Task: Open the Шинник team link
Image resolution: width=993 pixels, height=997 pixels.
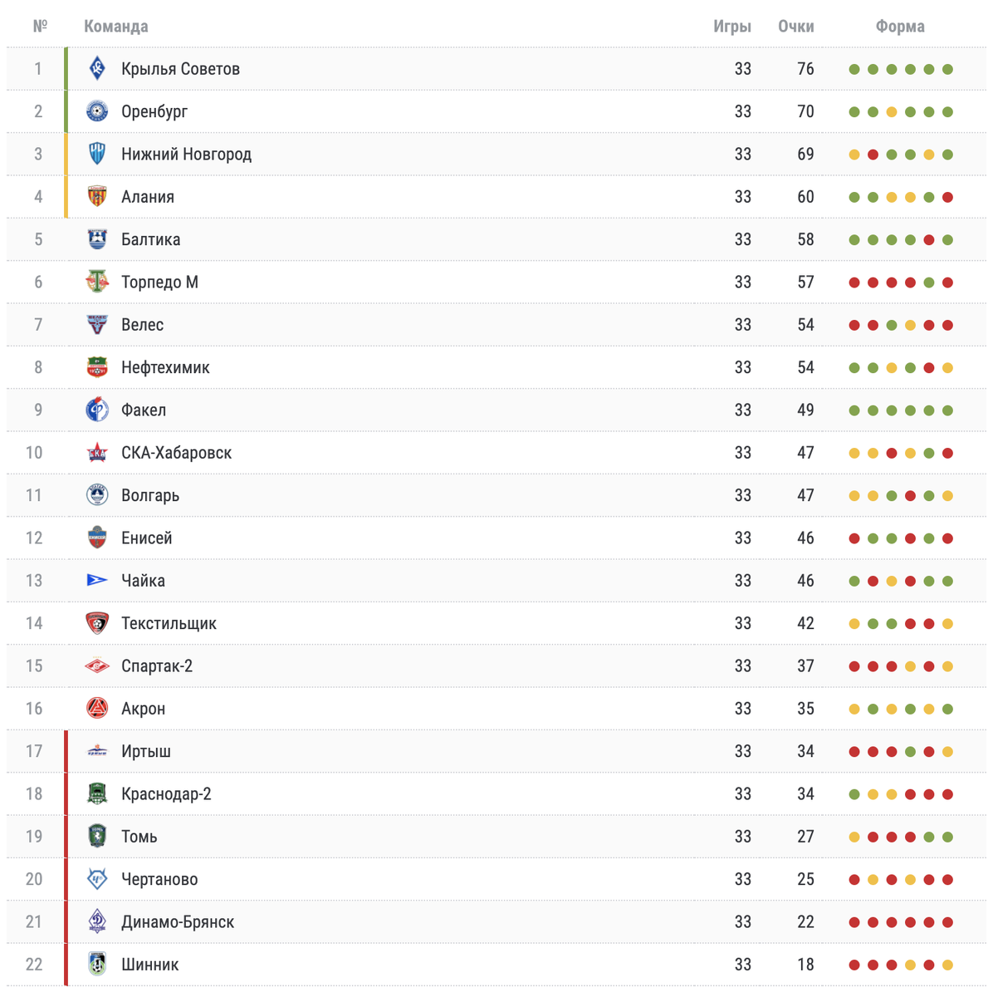Action: [x=149, y=965]
